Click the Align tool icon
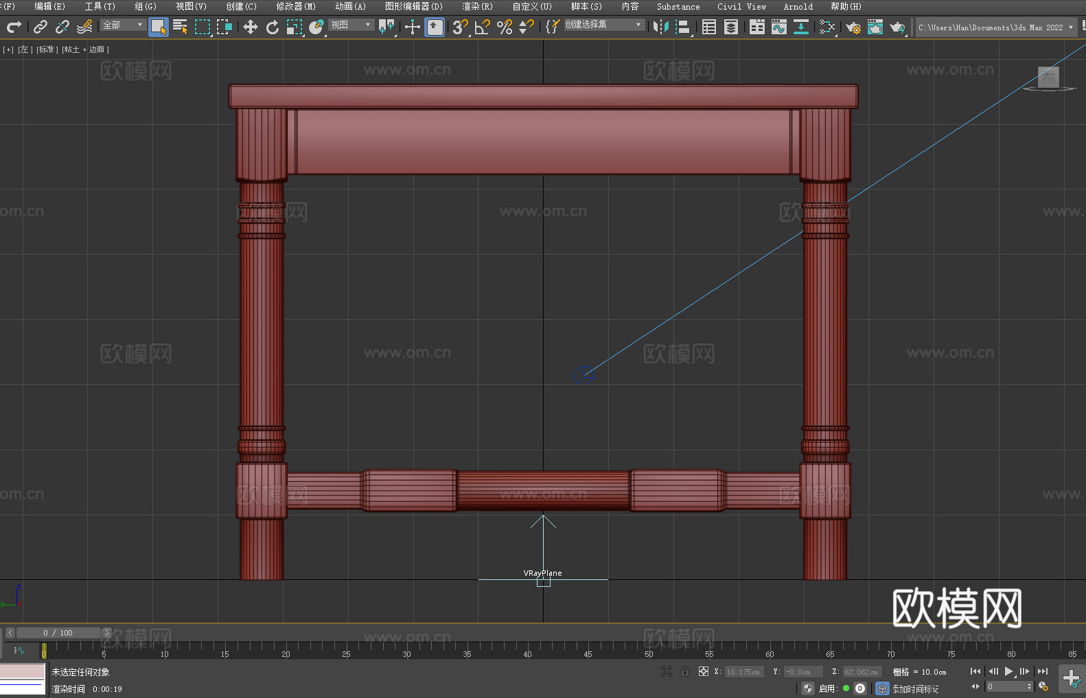 click(683, 27)
